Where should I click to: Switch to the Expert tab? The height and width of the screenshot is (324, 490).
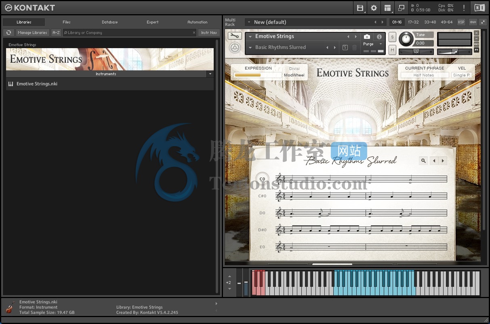tap(153, 22)
